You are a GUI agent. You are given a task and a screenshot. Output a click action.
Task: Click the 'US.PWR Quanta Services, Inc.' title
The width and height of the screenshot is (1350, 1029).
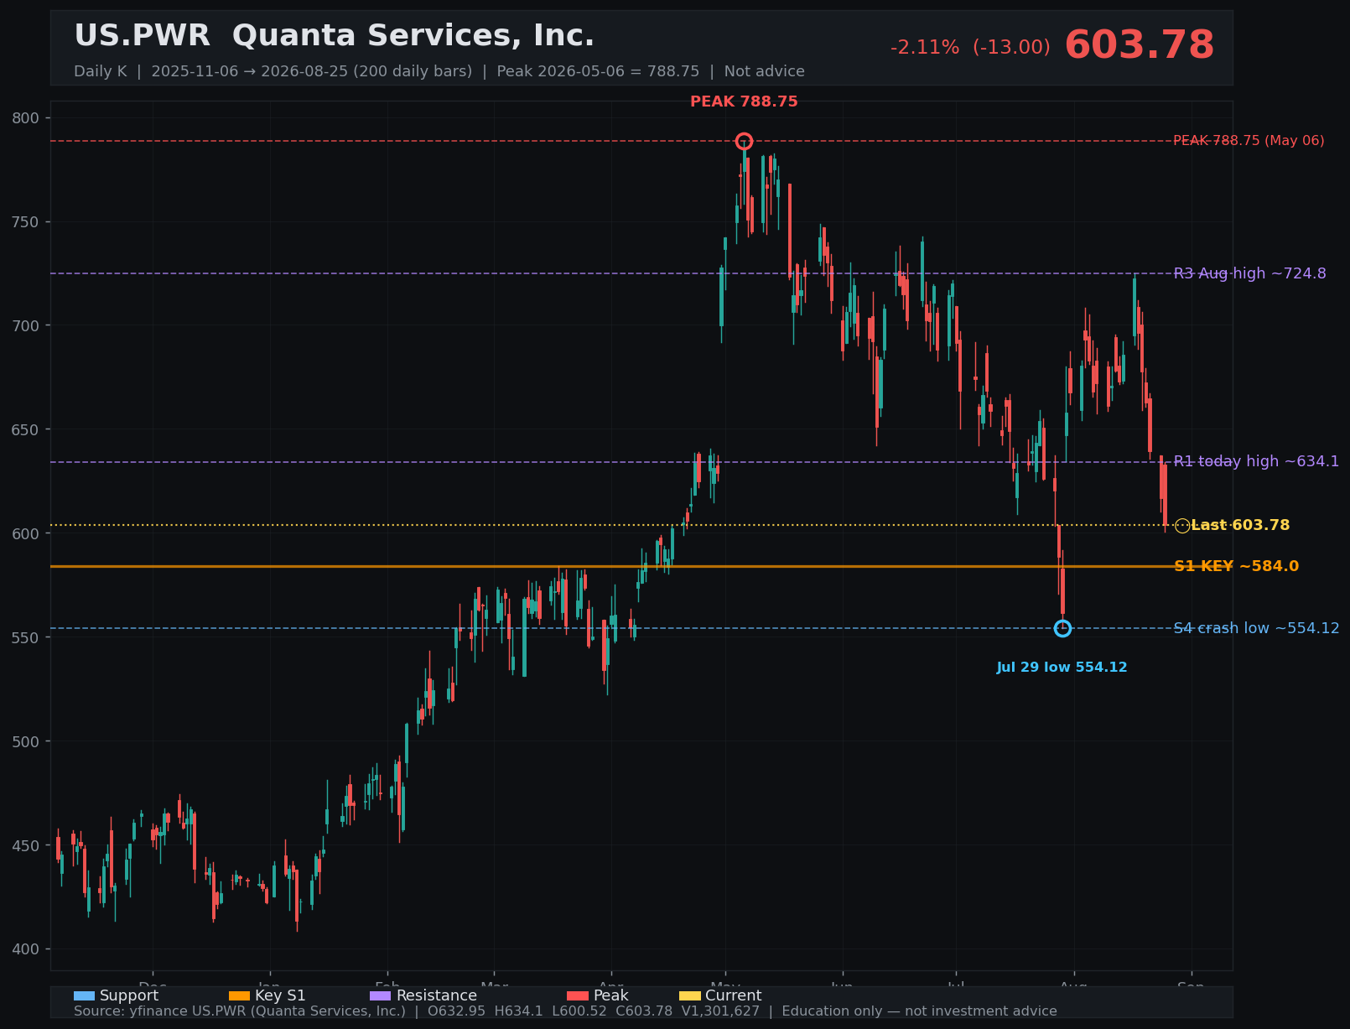point(334,36)
